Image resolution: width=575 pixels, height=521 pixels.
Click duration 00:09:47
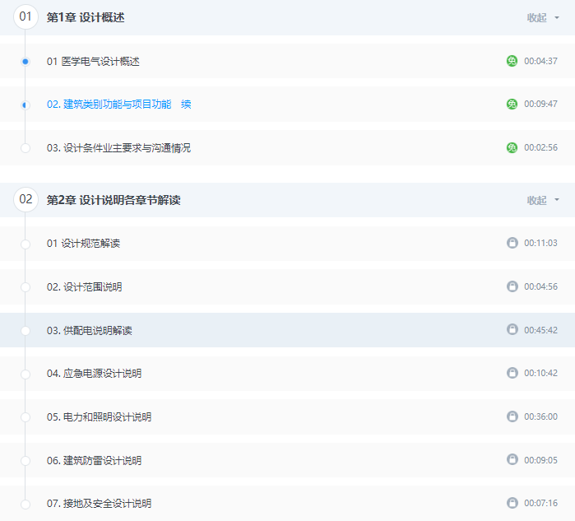pyautogui.click(x=541, y=105)
